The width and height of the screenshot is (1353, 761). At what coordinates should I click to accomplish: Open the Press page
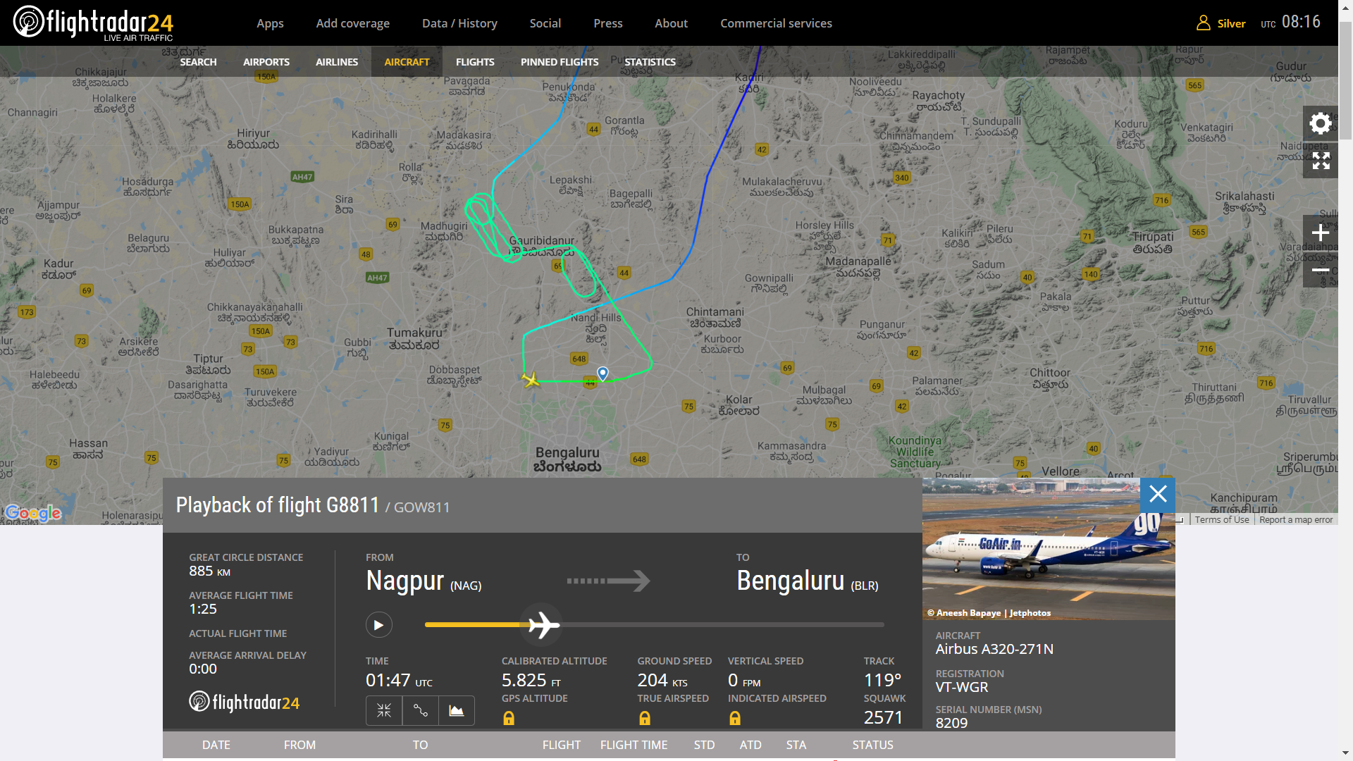(x=607, y=23)
